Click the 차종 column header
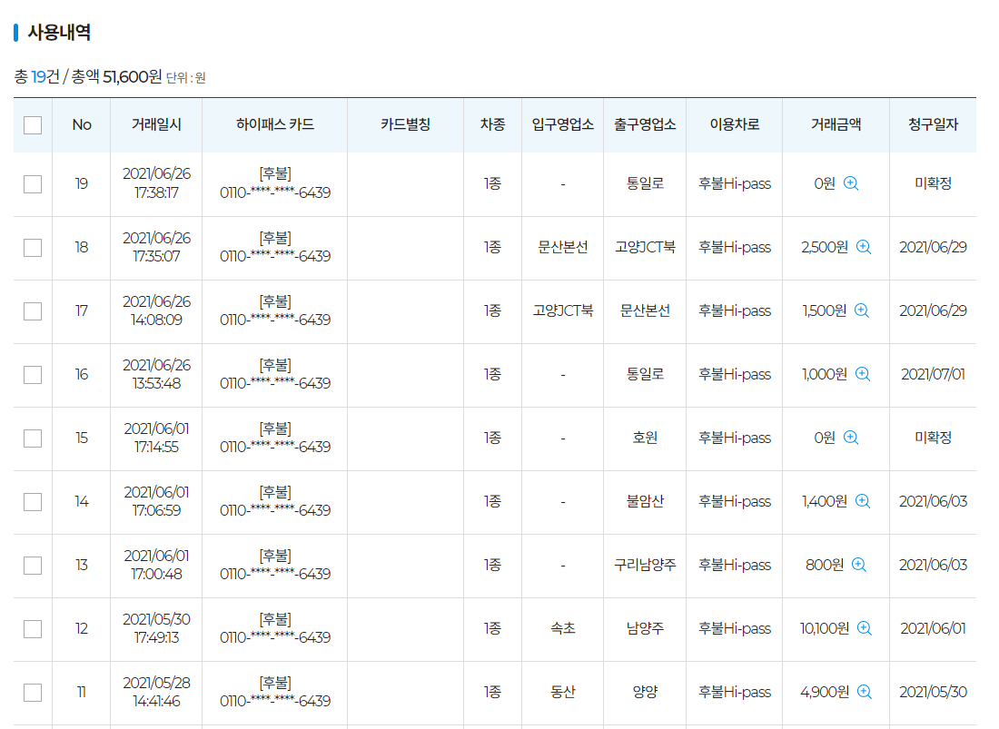 492,124
